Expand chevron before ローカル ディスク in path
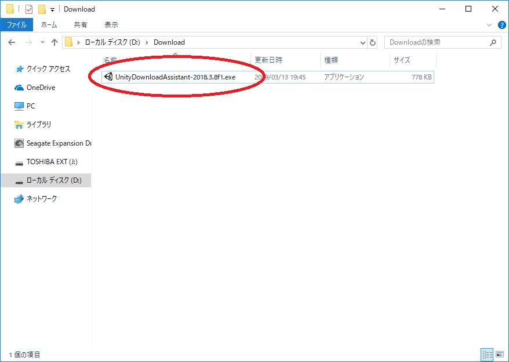Screen dimensions: 509x362 click(x=78, y=42)
